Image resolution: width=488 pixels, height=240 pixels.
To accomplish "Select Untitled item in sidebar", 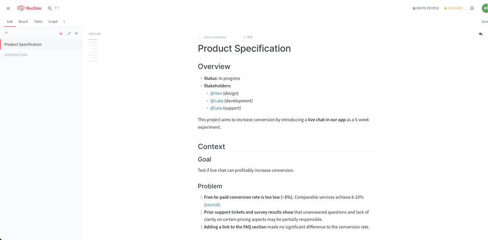I will coord(16,55).
